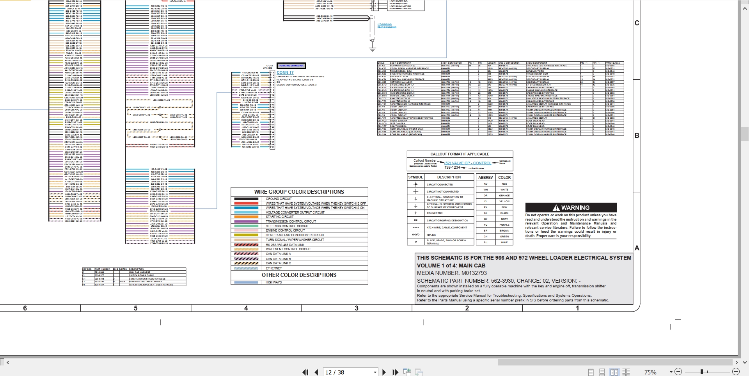Image resolution: width=749 pixels, height=376 pixels.
Task: Click the vertical scrollbar thumb
Action: point(745,134)
